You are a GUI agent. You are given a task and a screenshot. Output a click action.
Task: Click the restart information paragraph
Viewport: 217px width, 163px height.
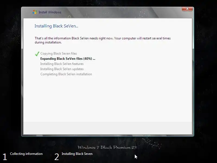coord(103,40)
